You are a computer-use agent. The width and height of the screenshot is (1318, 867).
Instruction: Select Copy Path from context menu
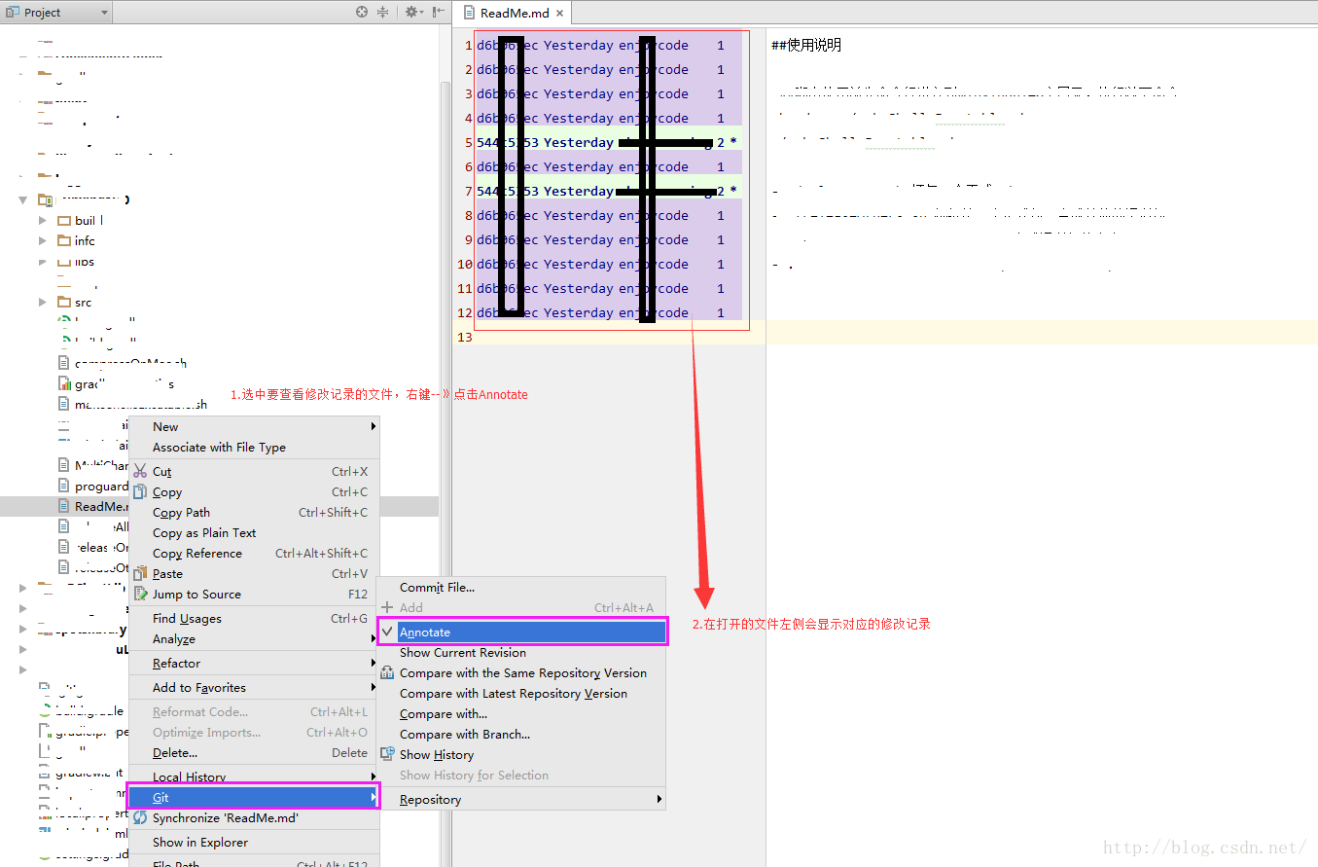point(181,512)
